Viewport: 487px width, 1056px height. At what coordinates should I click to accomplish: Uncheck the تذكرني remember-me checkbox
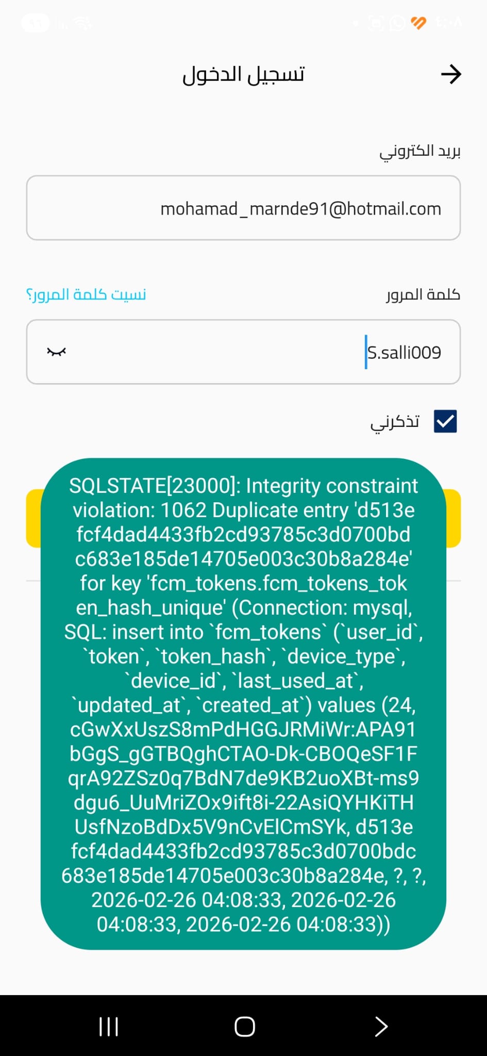(445, 421)
